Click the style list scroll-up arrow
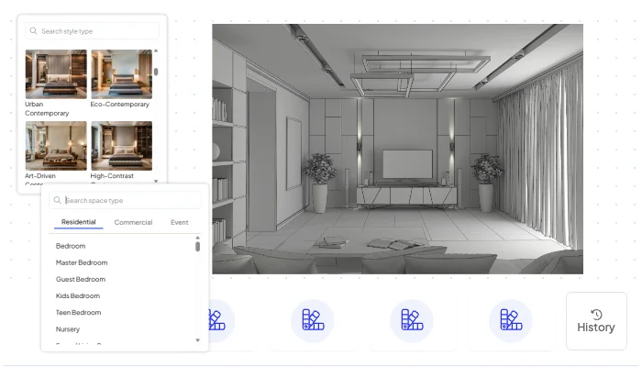 pos(156,51)
